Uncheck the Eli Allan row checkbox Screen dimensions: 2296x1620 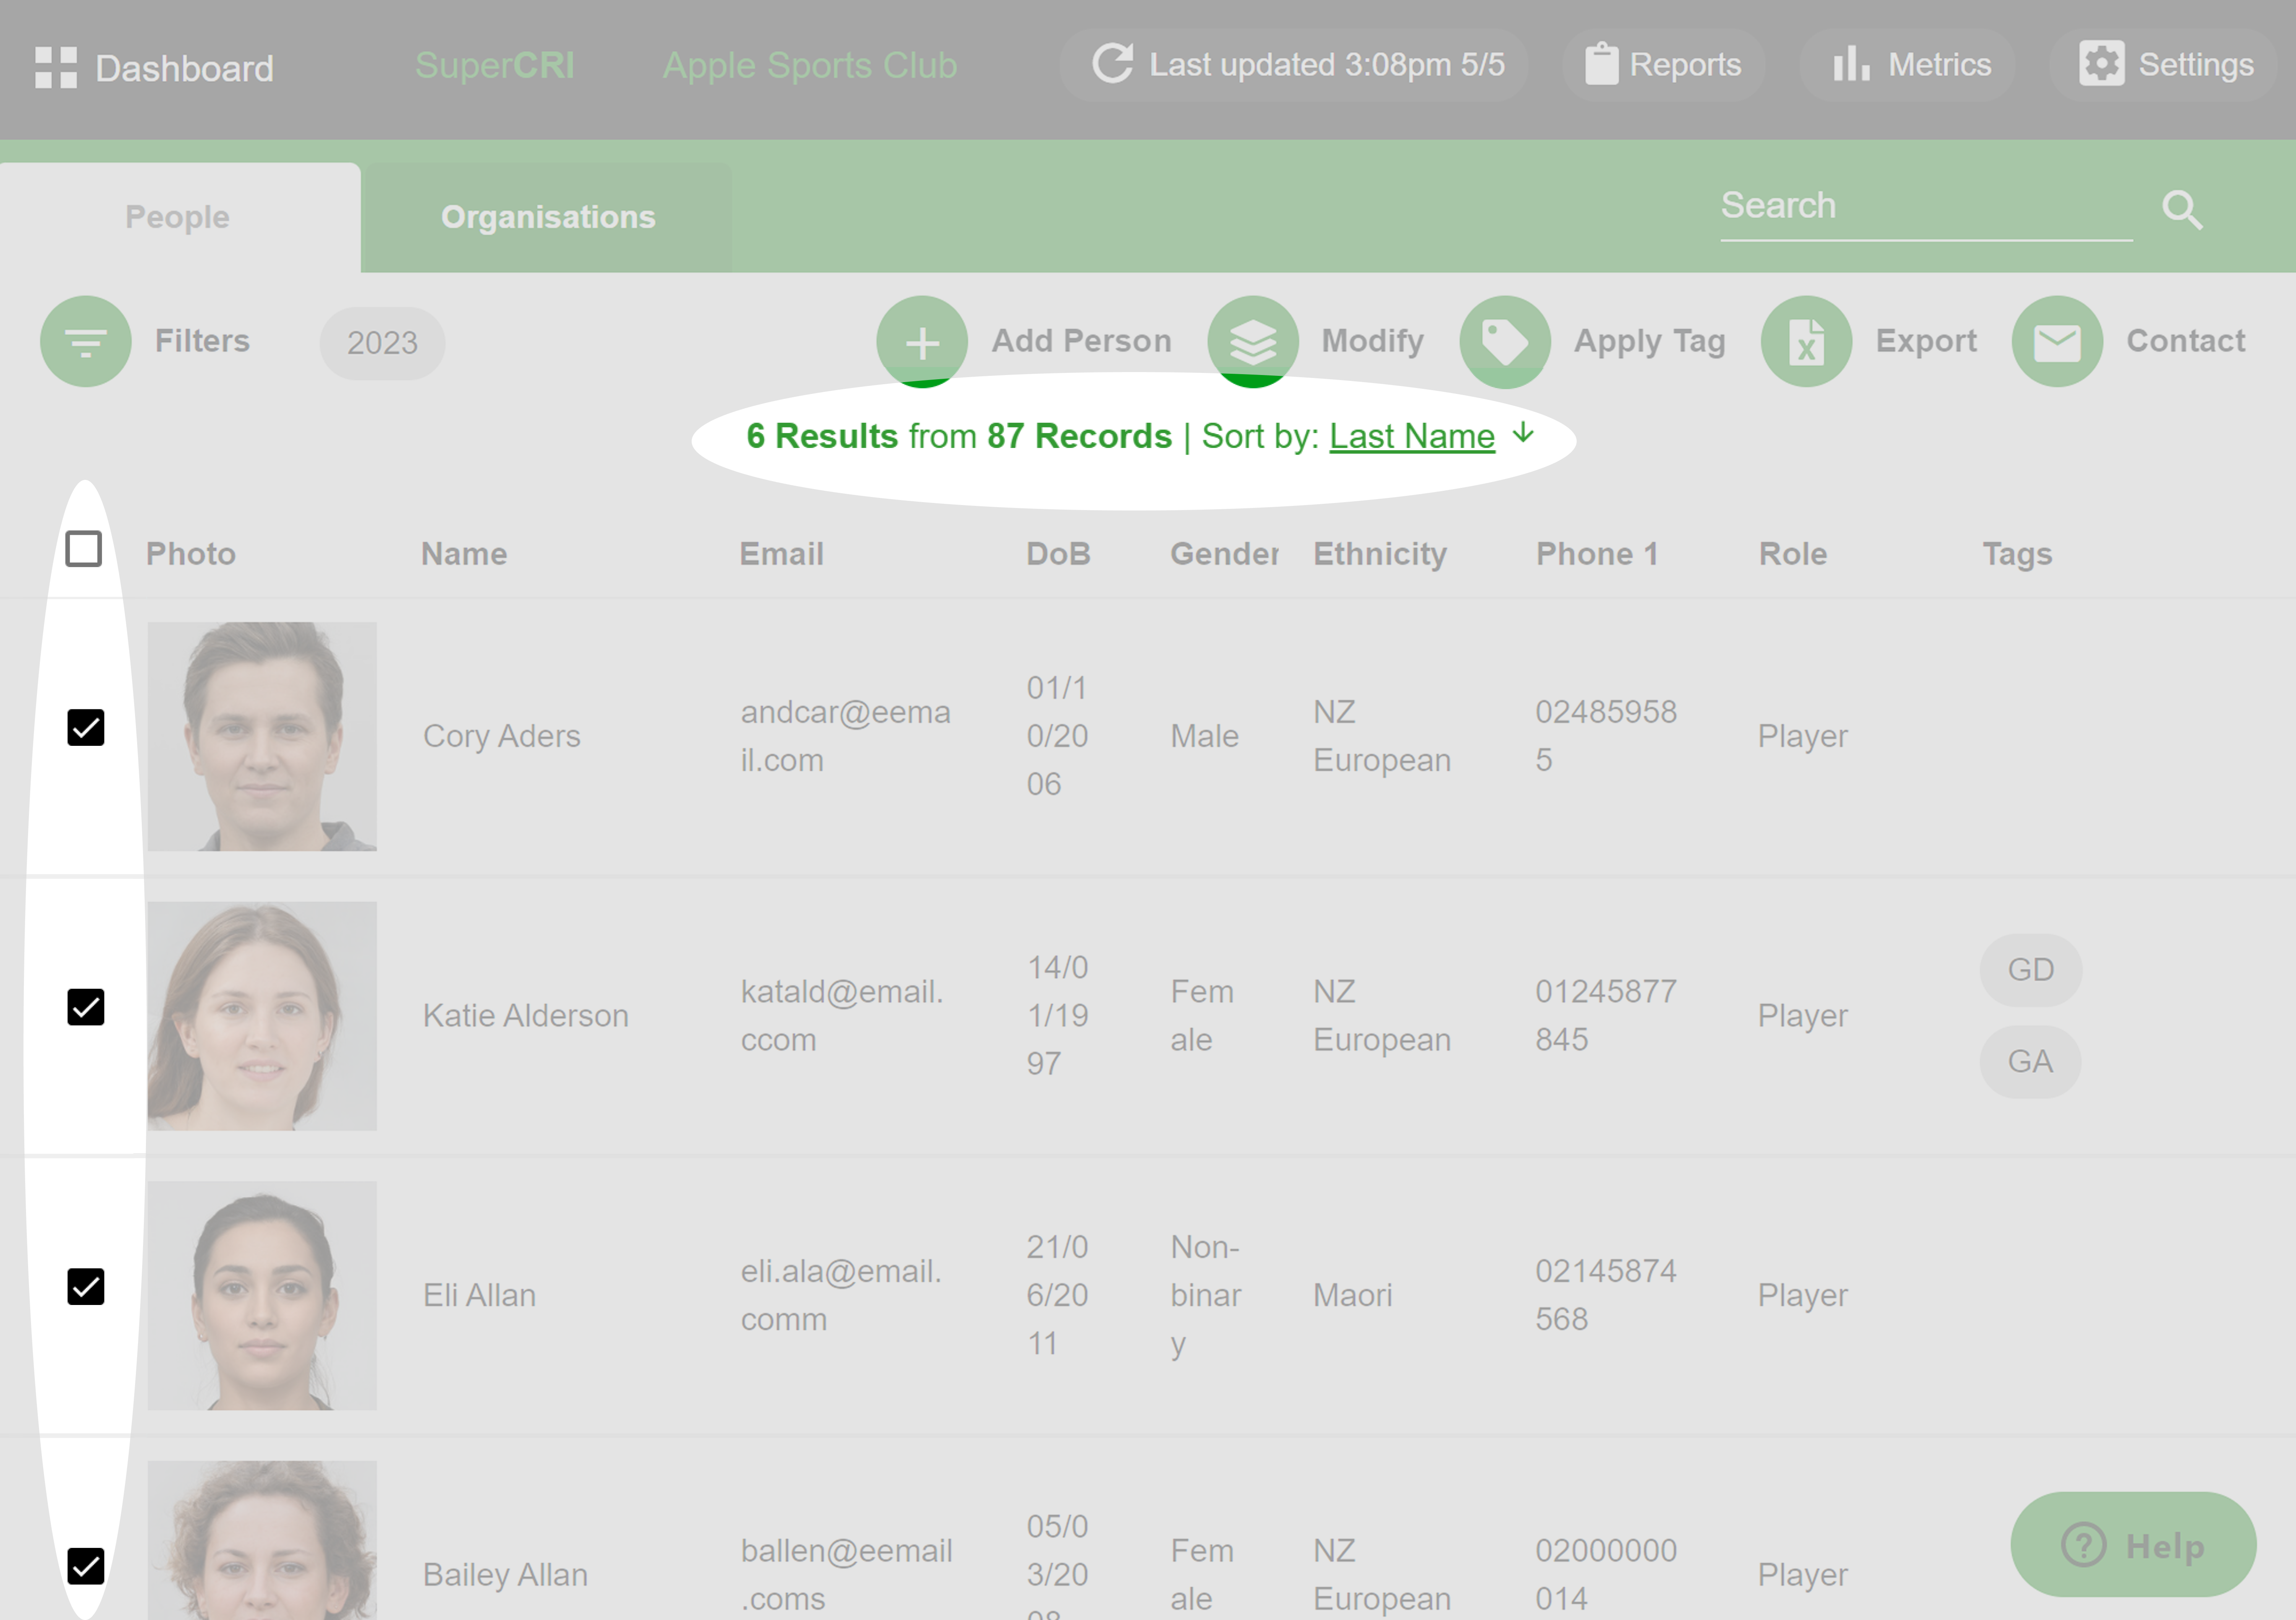[86, 1286]
